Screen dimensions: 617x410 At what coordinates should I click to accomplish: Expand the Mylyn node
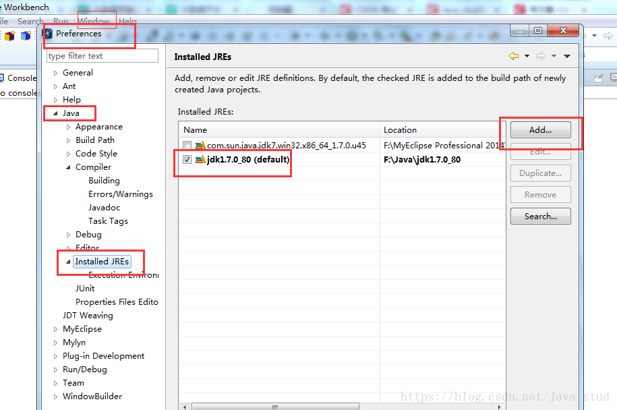55,343
